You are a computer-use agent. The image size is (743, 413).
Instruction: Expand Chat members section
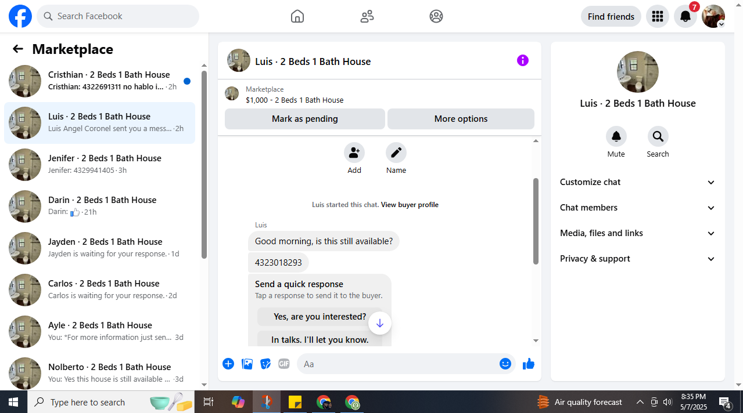coord(637,208)
